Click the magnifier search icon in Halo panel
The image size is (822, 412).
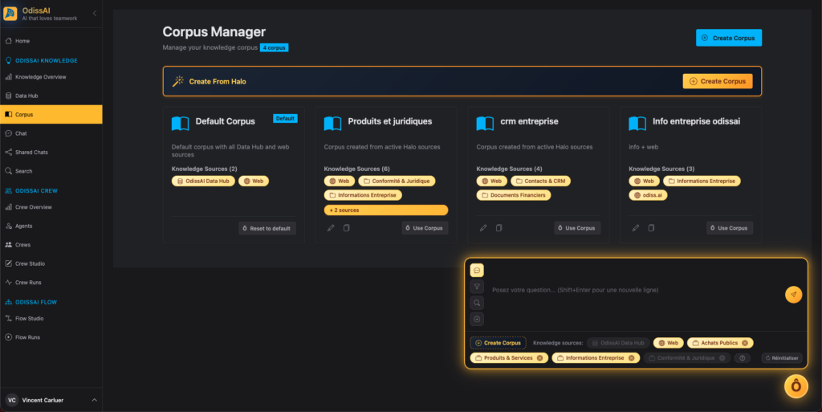477,303
